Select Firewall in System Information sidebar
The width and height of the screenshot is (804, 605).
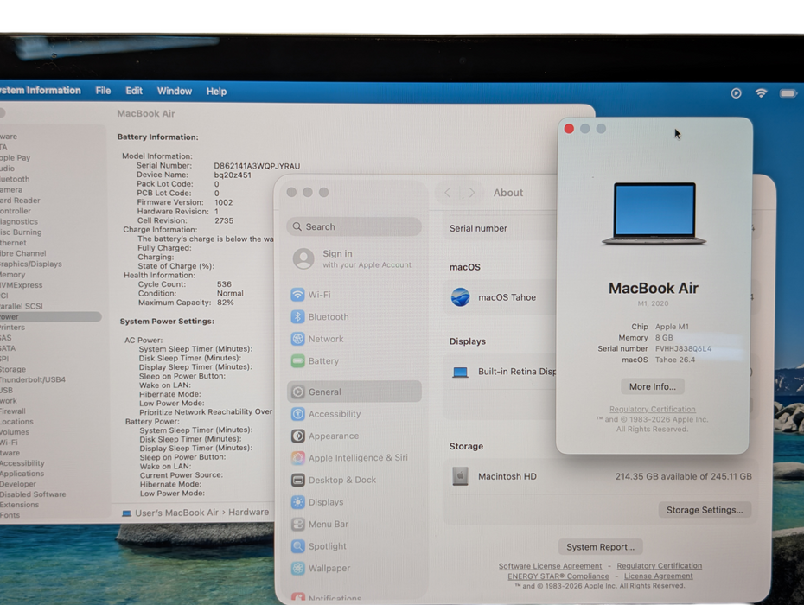[13, 411]
